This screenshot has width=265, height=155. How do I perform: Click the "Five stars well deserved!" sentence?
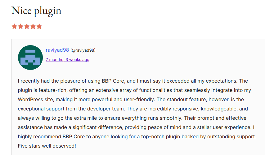coord(47,145)
